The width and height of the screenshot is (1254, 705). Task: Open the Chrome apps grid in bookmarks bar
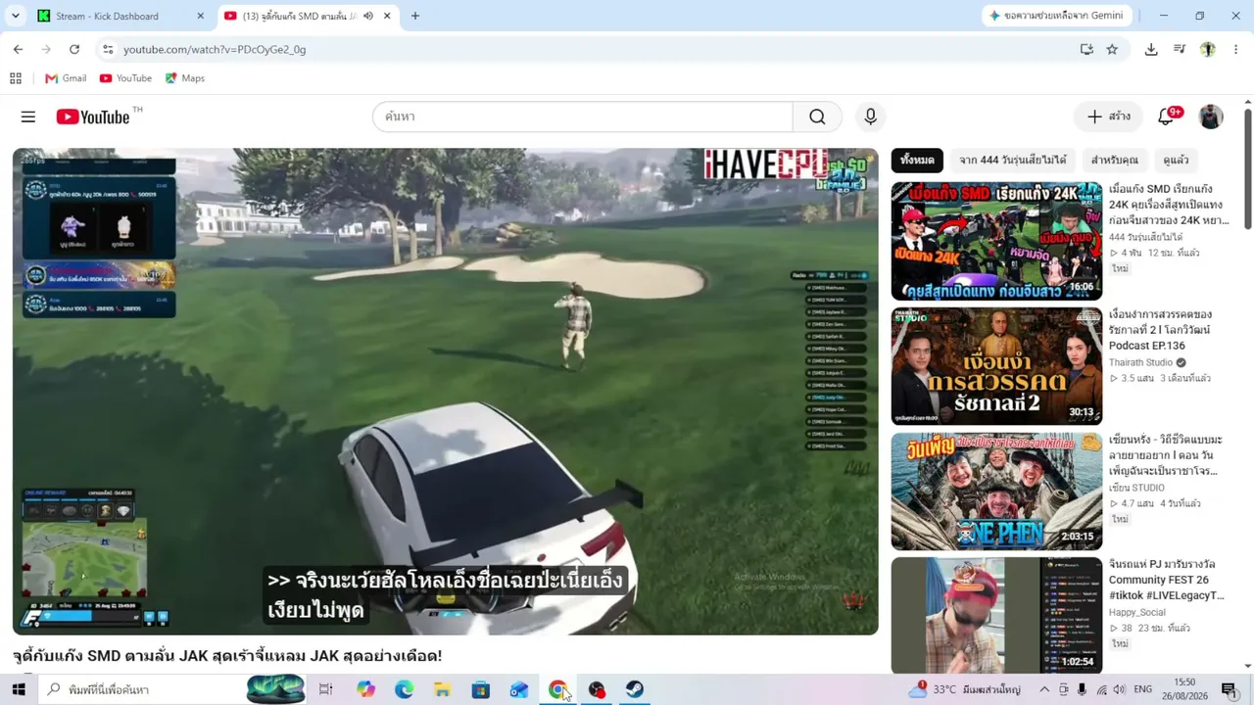(x=16, y=78)
